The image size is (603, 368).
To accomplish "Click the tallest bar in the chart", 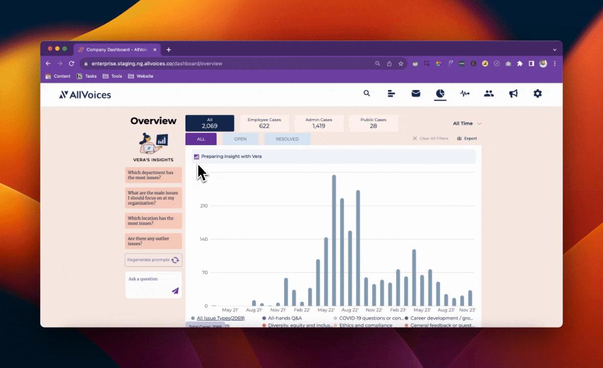I will point(334,240).
